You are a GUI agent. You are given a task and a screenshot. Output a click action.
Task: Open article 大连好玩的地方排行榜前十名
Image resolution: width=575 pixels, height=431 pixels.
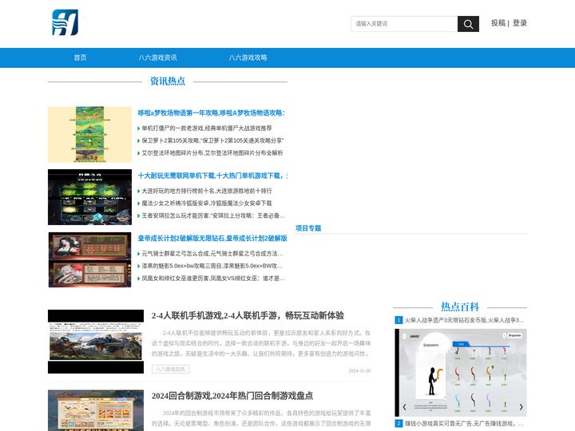(x=207, y=191)
